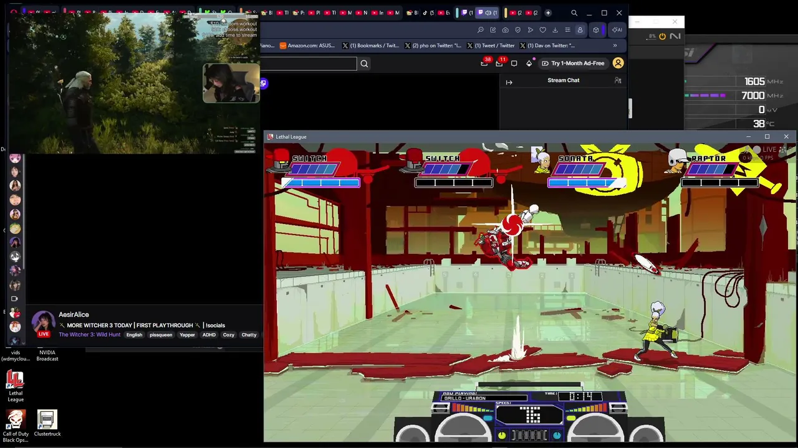
Task: Open the pho on Twitter bookmark
Action: pyautogui.click(x=433, y=45)
